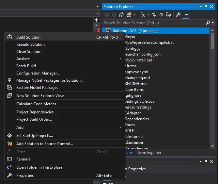
Task: Pin the Properties panel
Action: (x=206, y=161)
